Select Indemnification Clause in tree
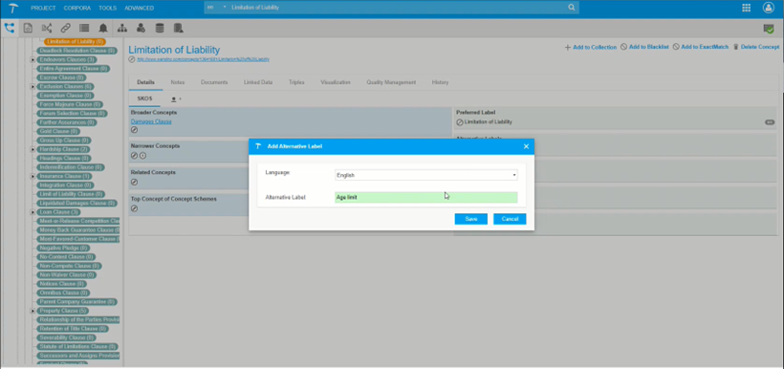Screen dimensions: 784x369 (71, 167)
